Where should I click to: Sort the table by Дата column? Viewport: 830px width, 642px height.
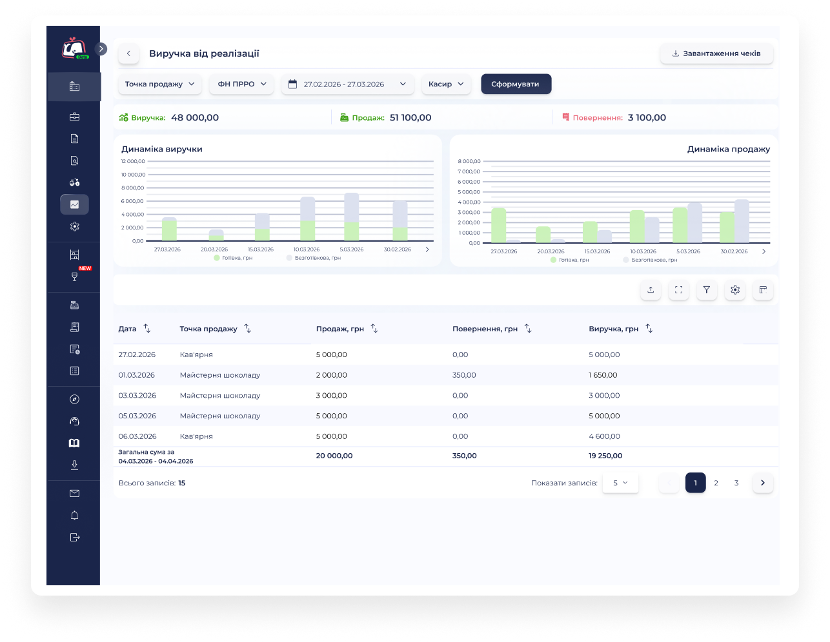(x=147, y=329)
